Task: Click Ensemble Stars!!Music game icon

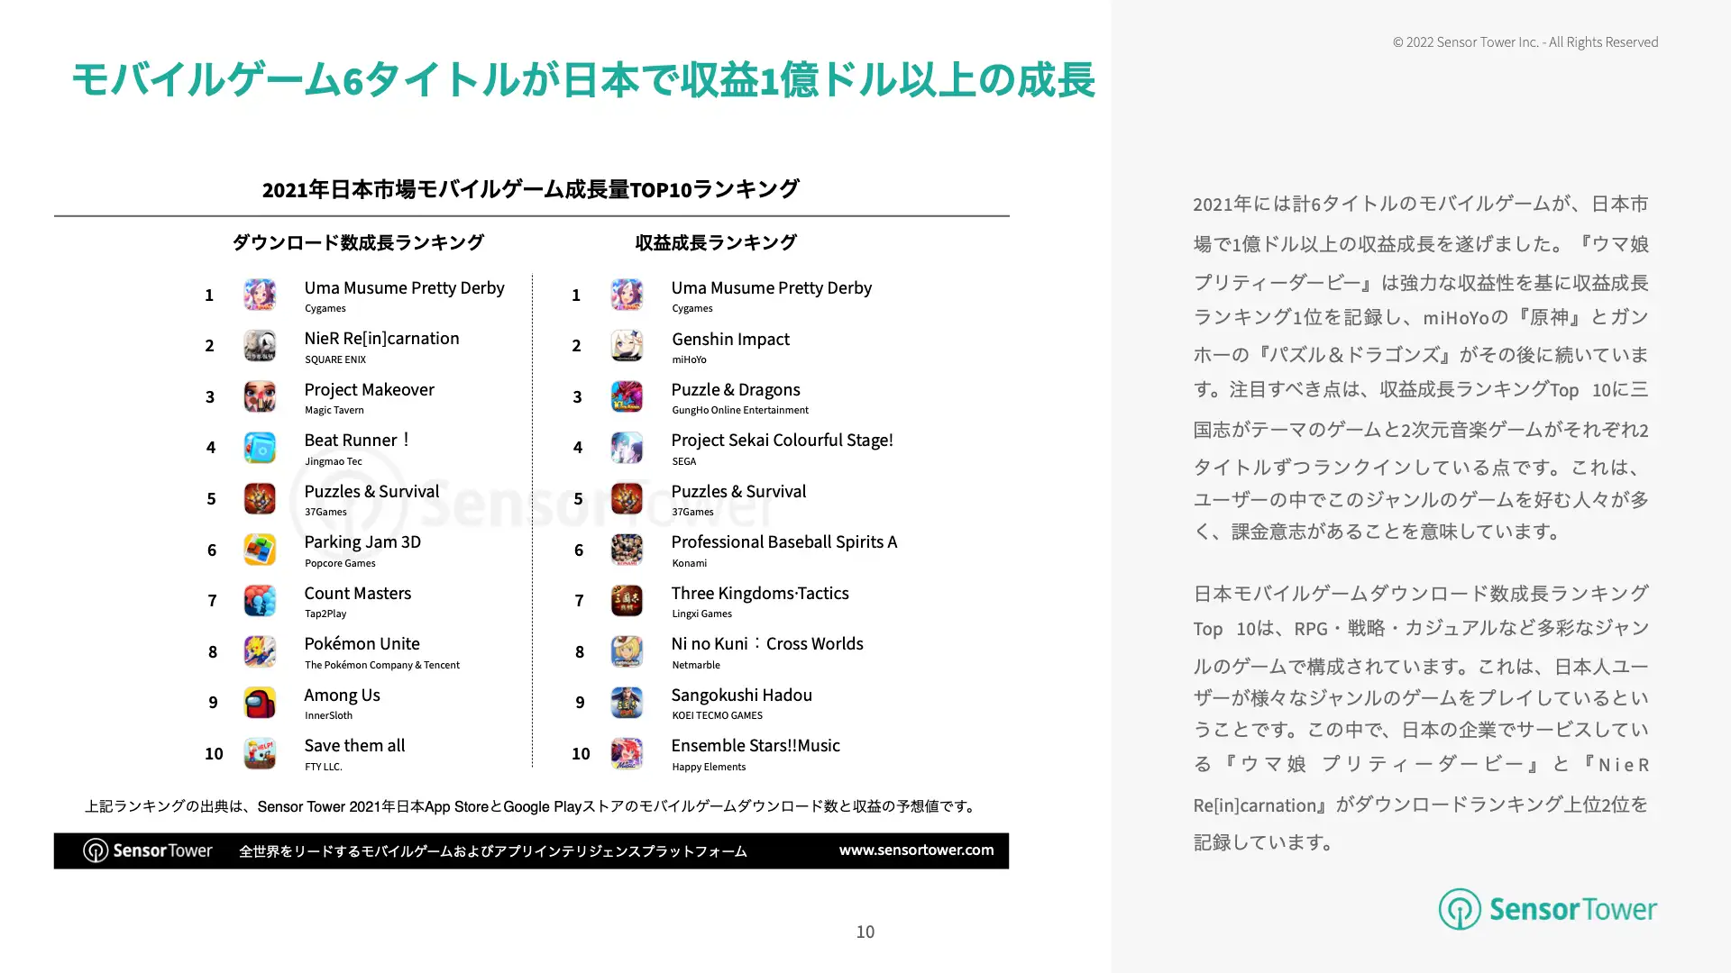Action: [627, 753]
